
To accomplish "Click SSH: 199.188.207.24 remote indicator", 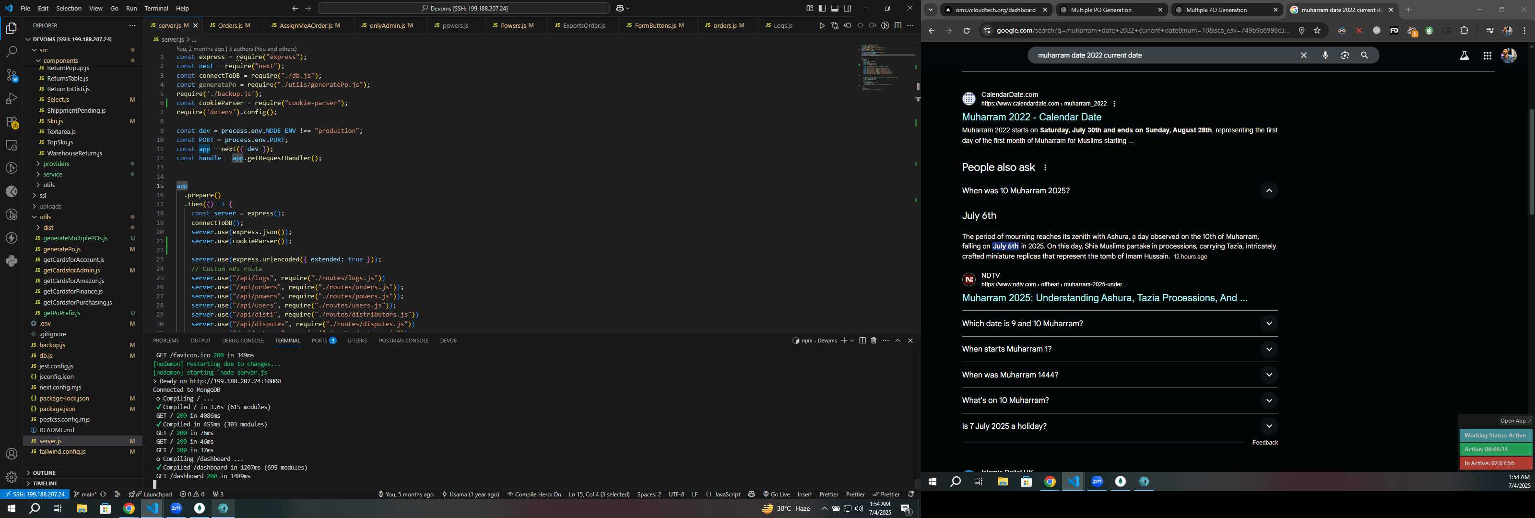I will [35, 494].
